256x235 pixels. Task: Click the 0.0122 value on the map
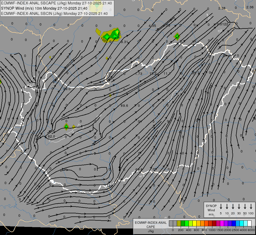tap(222, 24)
